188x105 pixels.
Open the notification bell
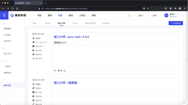click(129, 15)
